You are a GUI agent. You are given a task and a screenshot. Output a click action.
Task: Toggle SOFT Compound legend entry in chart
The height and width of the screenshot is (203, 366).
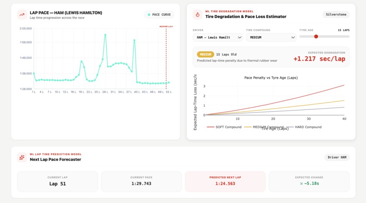click(x=224, y=127)
